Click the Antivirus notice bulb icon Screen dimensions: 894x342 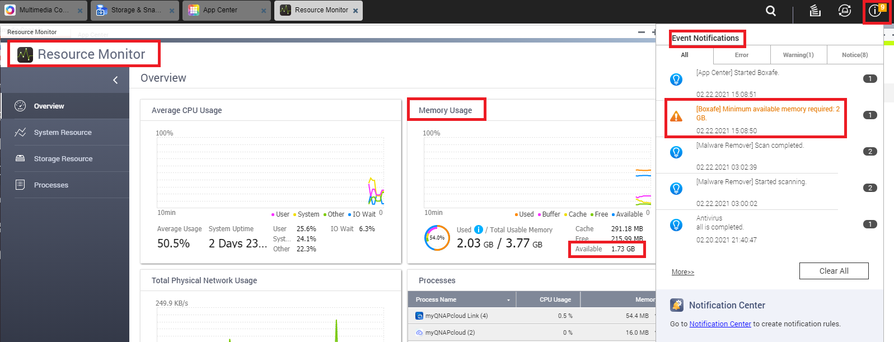coord(676,225)
